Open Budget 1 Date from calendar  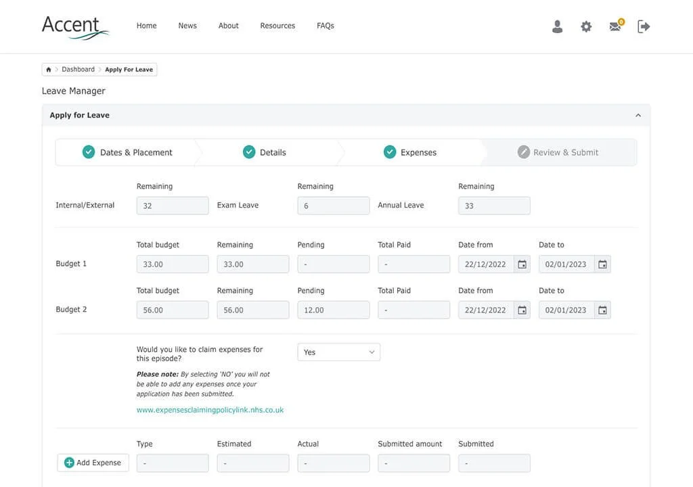(522, 264)
